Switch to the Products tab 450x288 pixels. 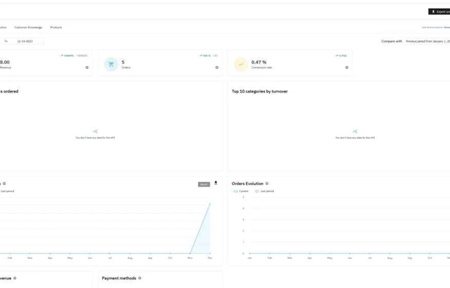56,28
